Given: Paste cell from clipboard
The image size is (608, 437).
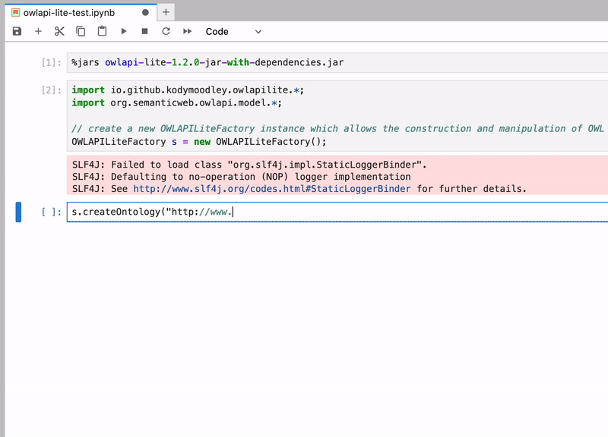Looking at the screenshot, I should (x=102, y=31).
